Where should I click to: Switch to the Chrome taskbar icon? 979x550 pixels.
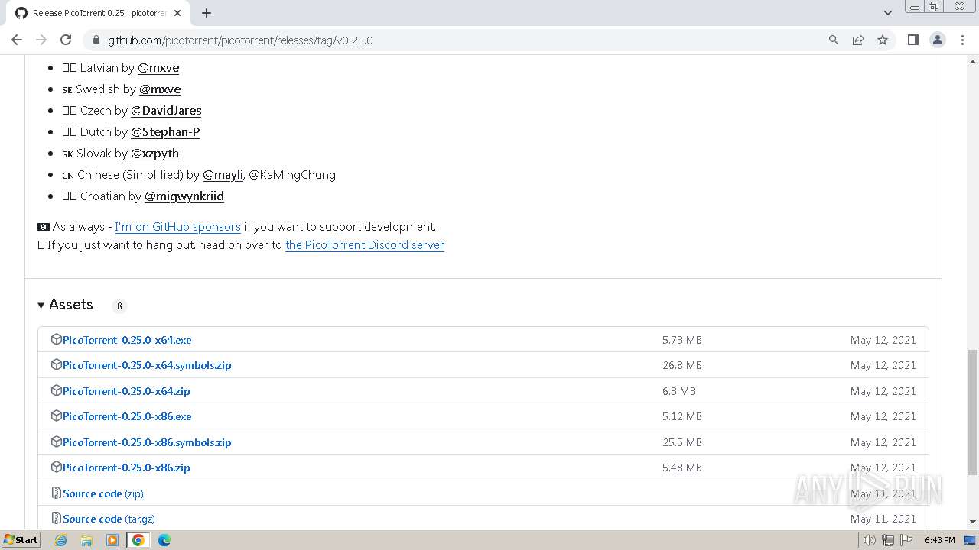click(x=138, y=540)
